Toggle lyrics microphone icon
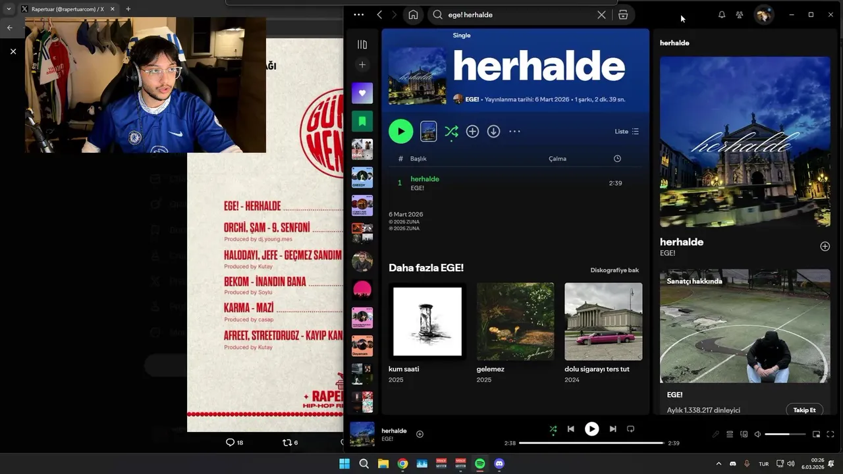The image size is (843, 474). [716, 434]
